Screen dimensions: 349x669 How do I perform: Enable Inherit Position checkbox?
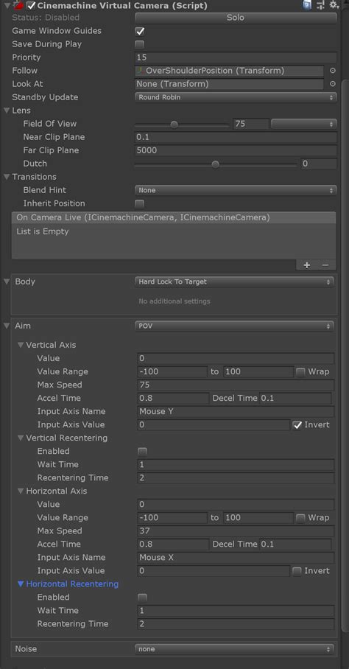click(139, 203)
